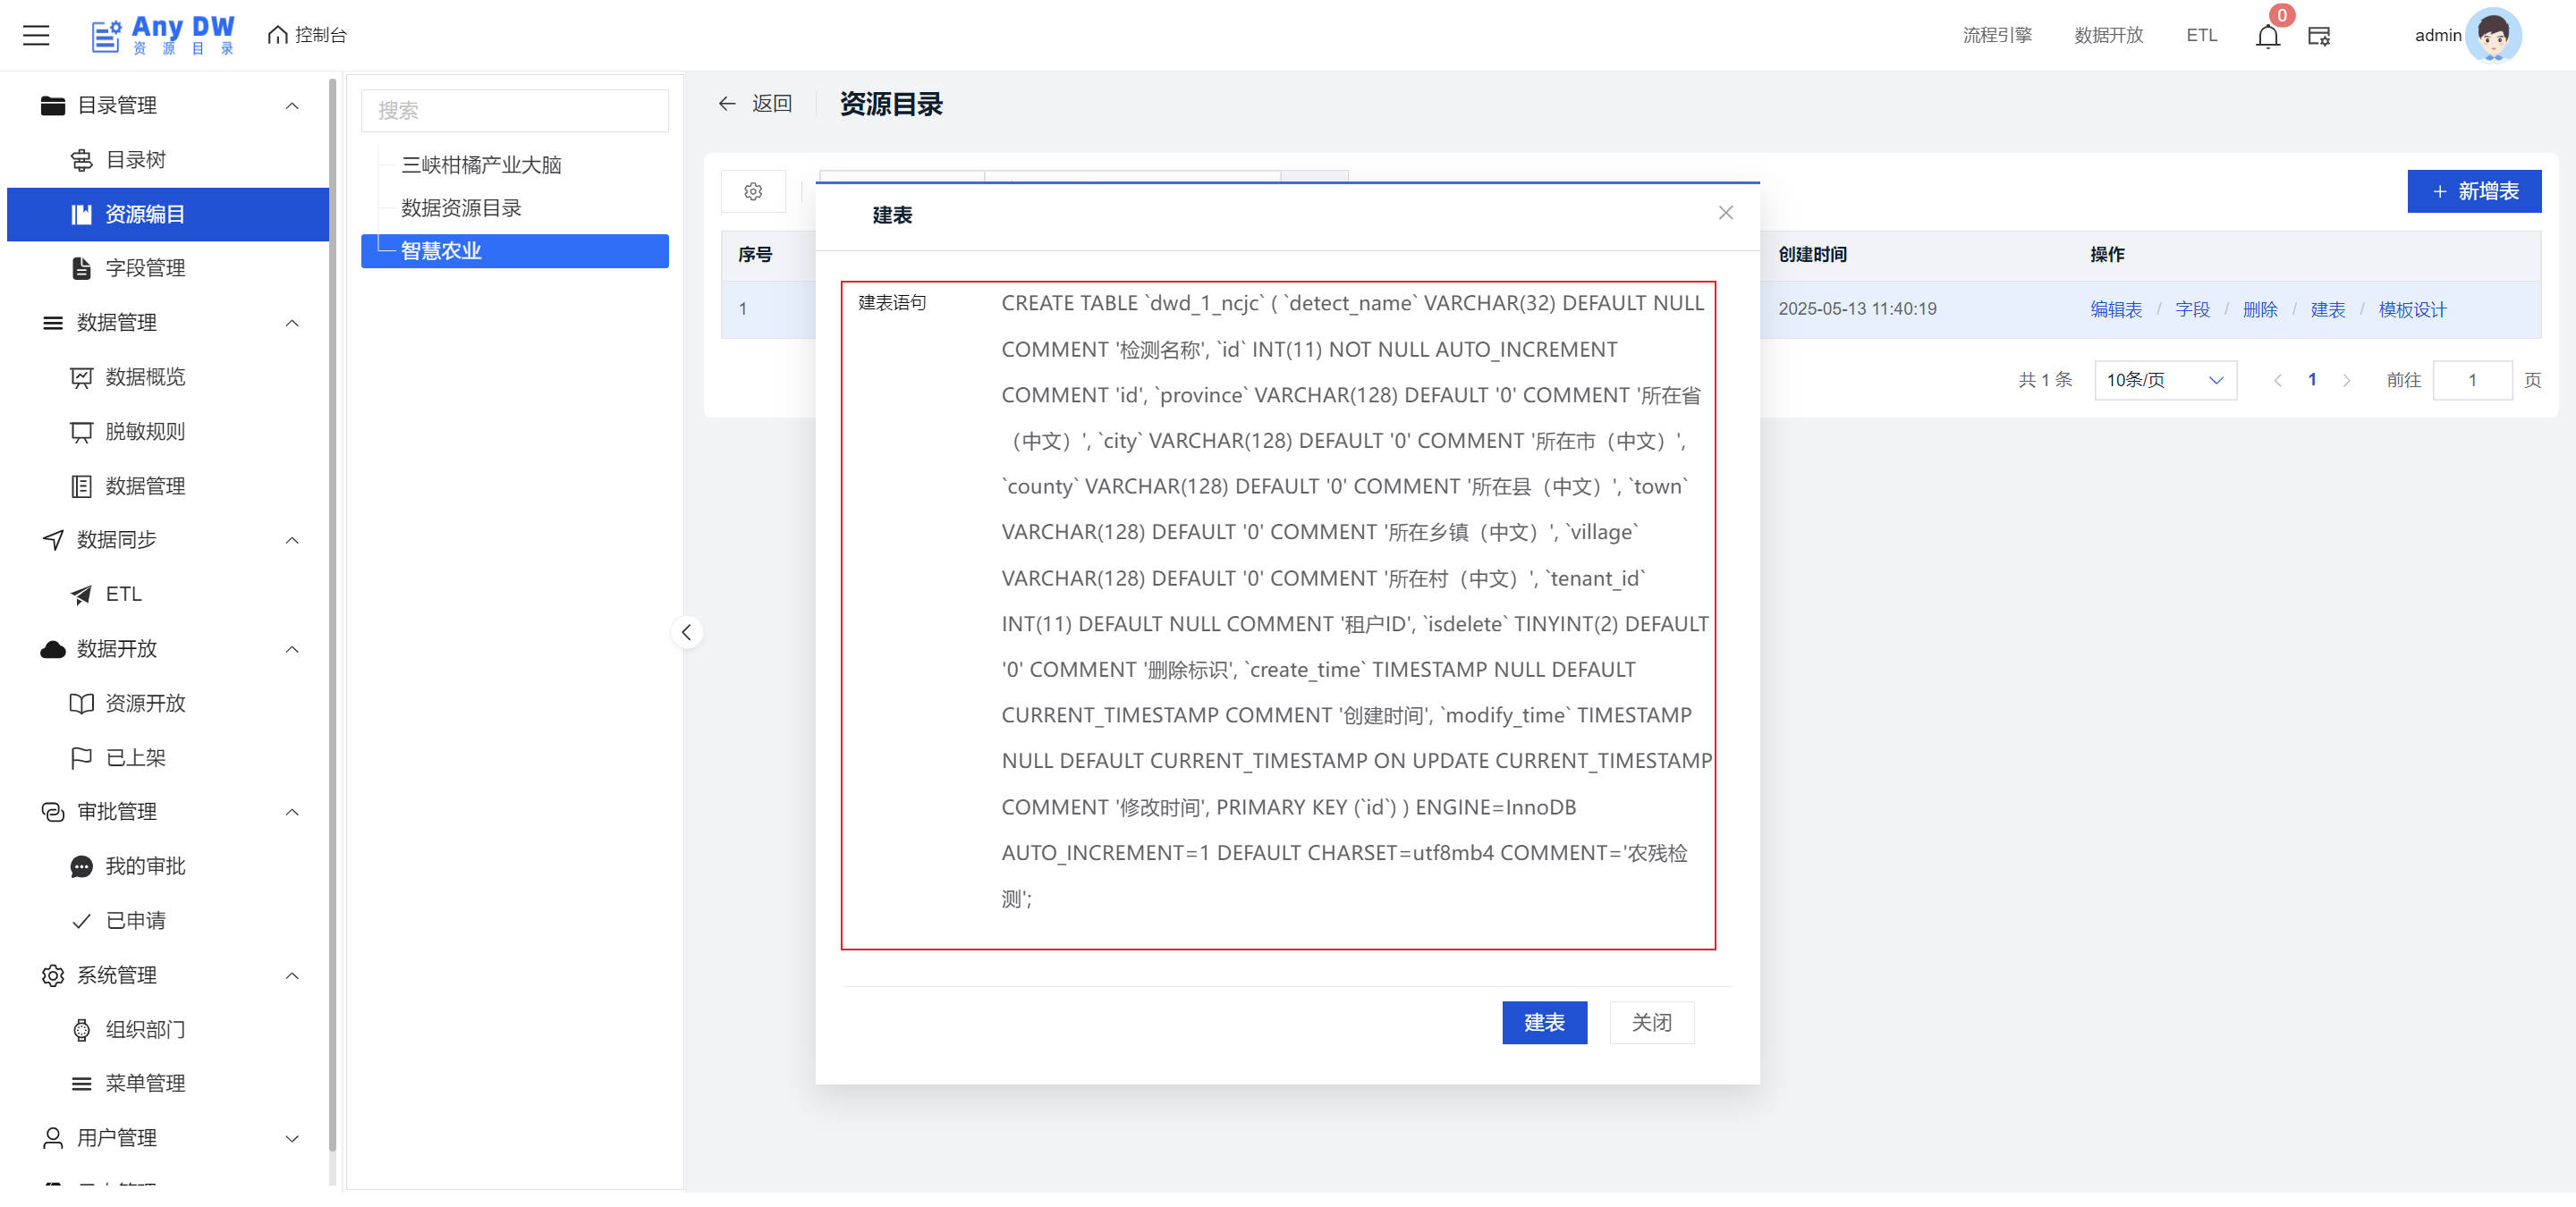Close the 建表 dialog with X
The width and height of the screenshot is (2576, 1207).
click(1725, 213)
